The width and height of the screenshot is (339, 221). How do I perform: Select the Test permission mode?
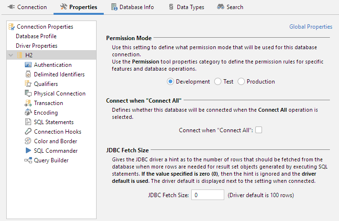[x=218, y=82]
